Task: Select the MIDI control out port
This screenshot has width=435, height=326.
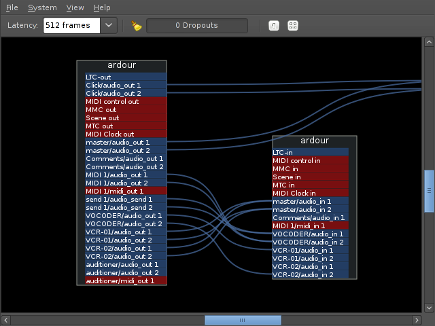Action: [x=126, y=101]
